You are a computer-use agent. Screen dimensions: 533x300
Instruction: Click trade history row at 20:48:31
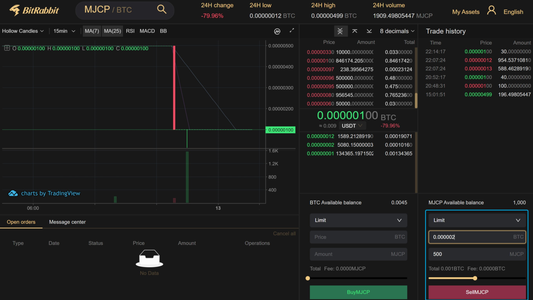click(x=477, y=86)
